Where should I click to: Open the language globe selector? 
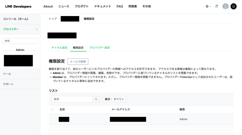pyautogui.click(x=208, y=6)
